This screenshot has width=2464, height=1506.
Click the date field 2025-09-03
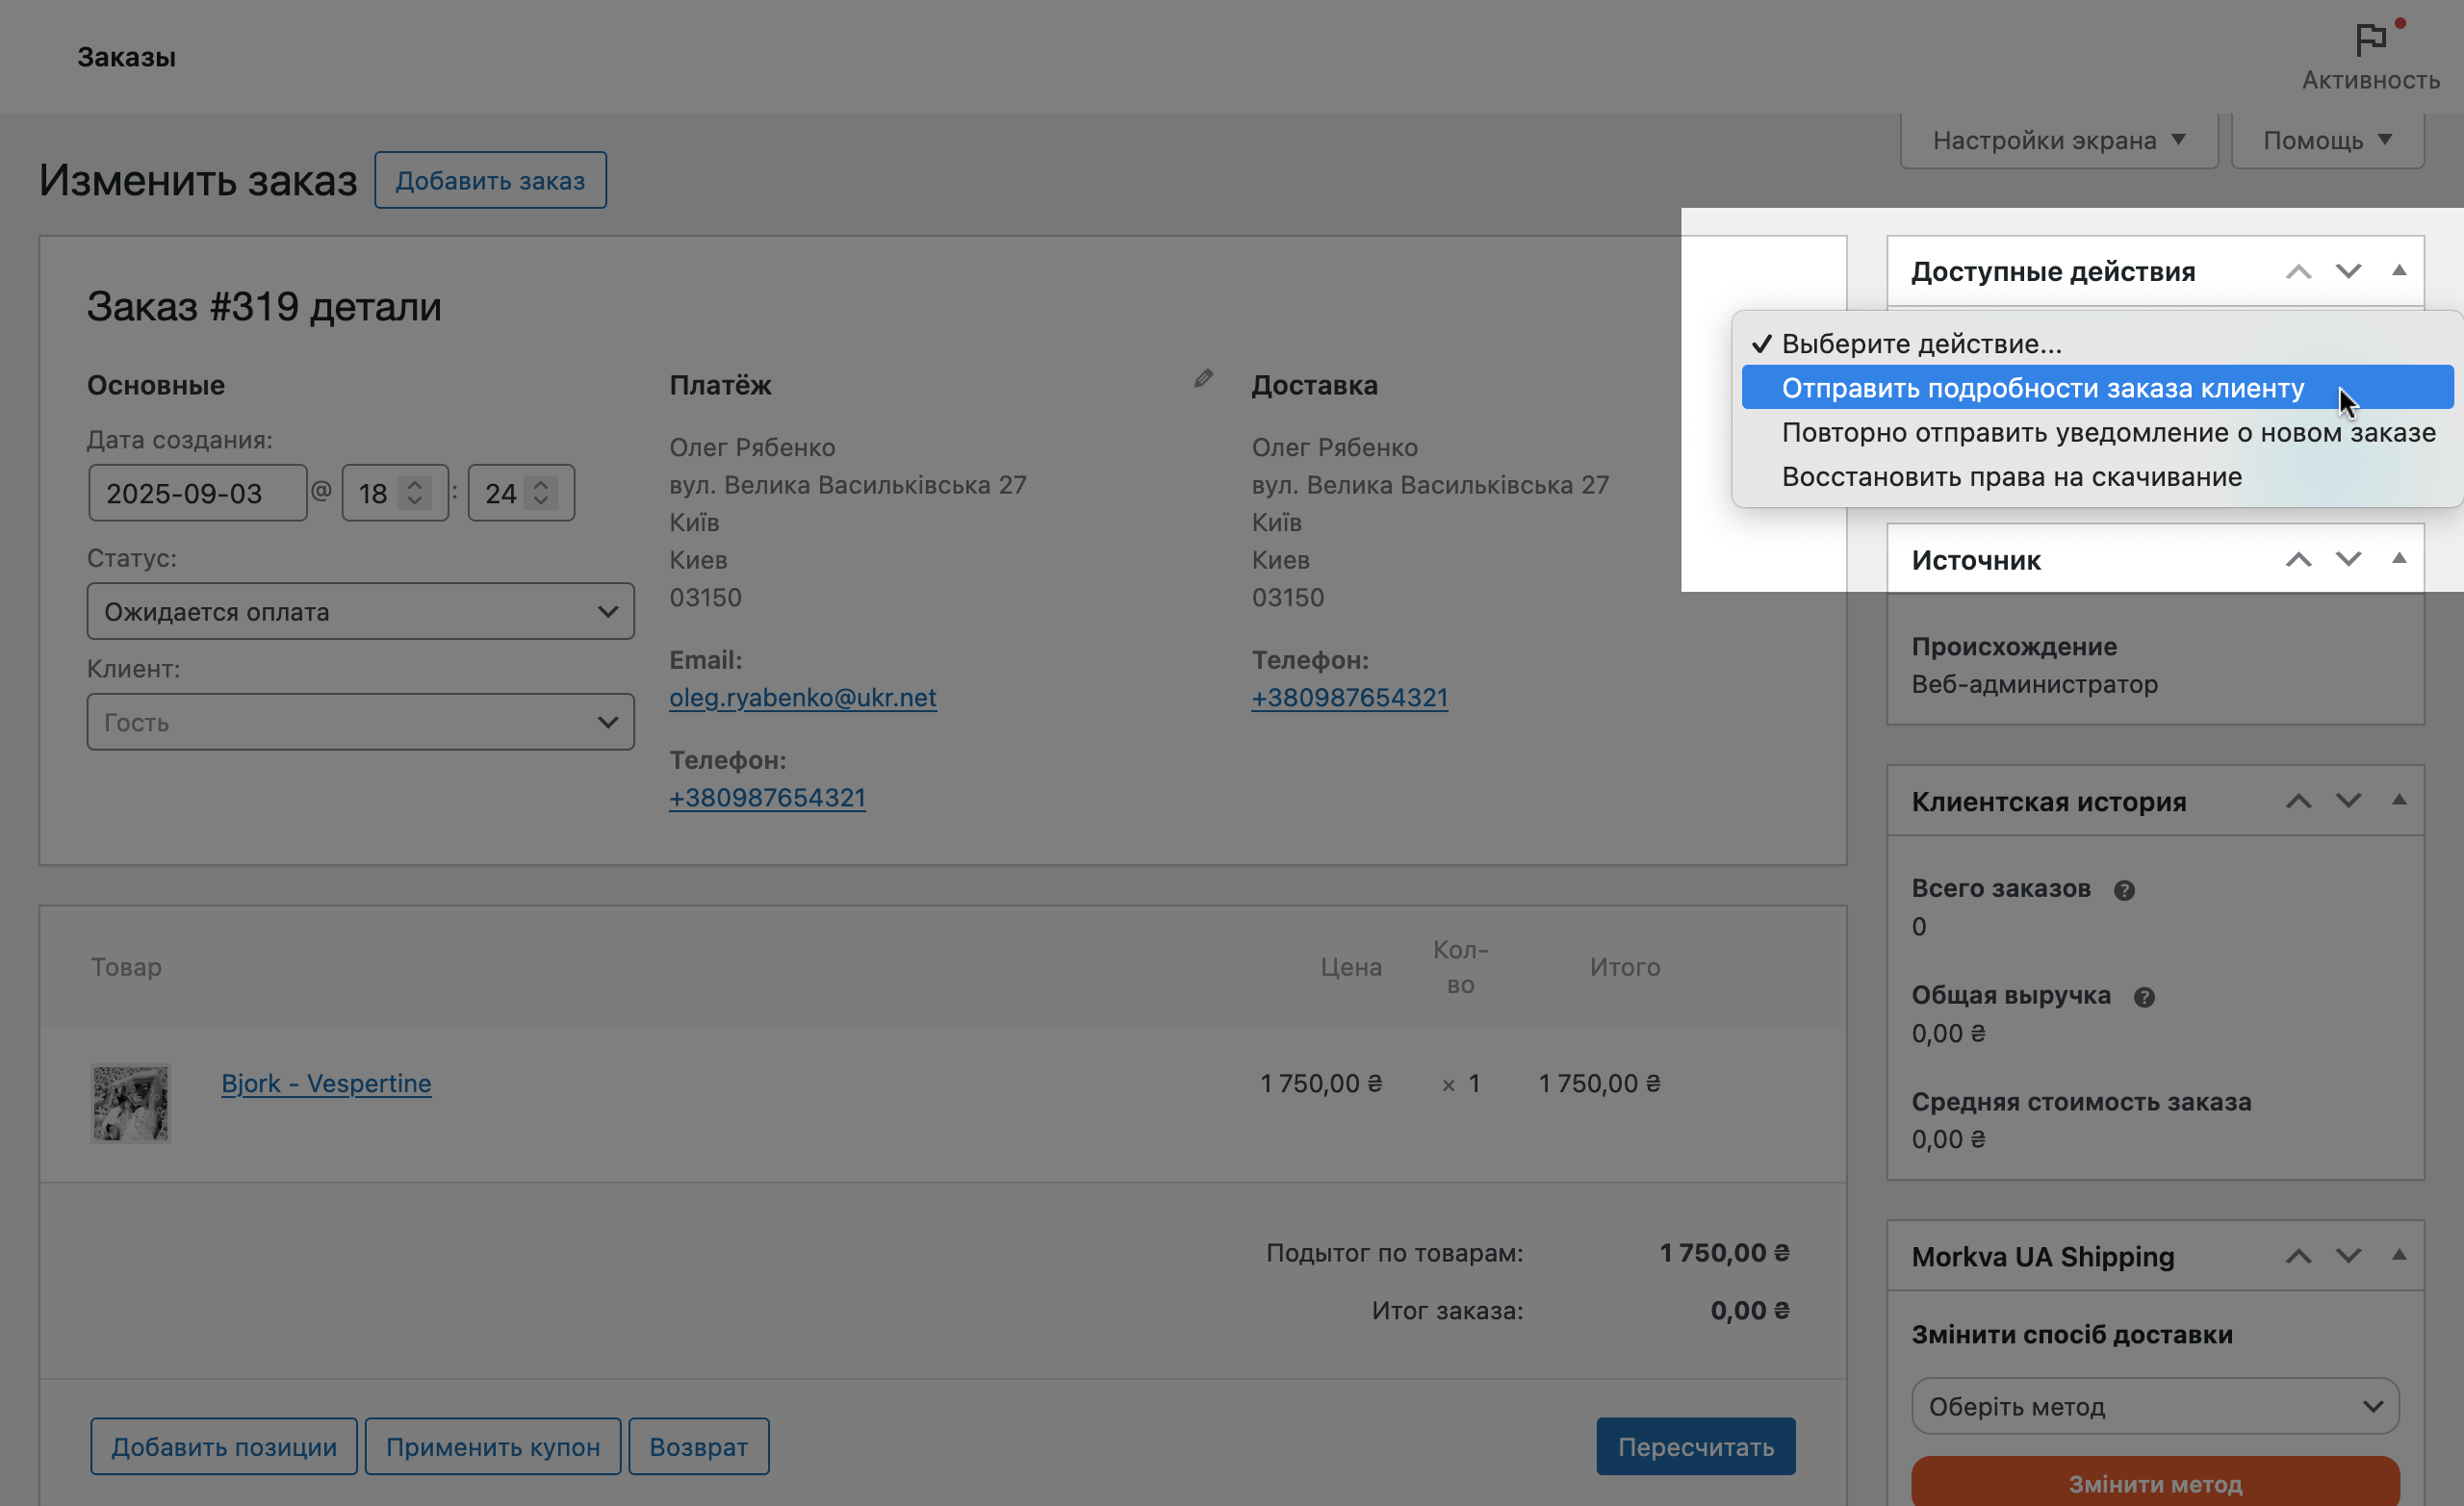[198, 492]
